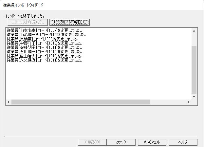
Task: Select log line for 安藤明子 code 1011
Action: click(44, 47)
